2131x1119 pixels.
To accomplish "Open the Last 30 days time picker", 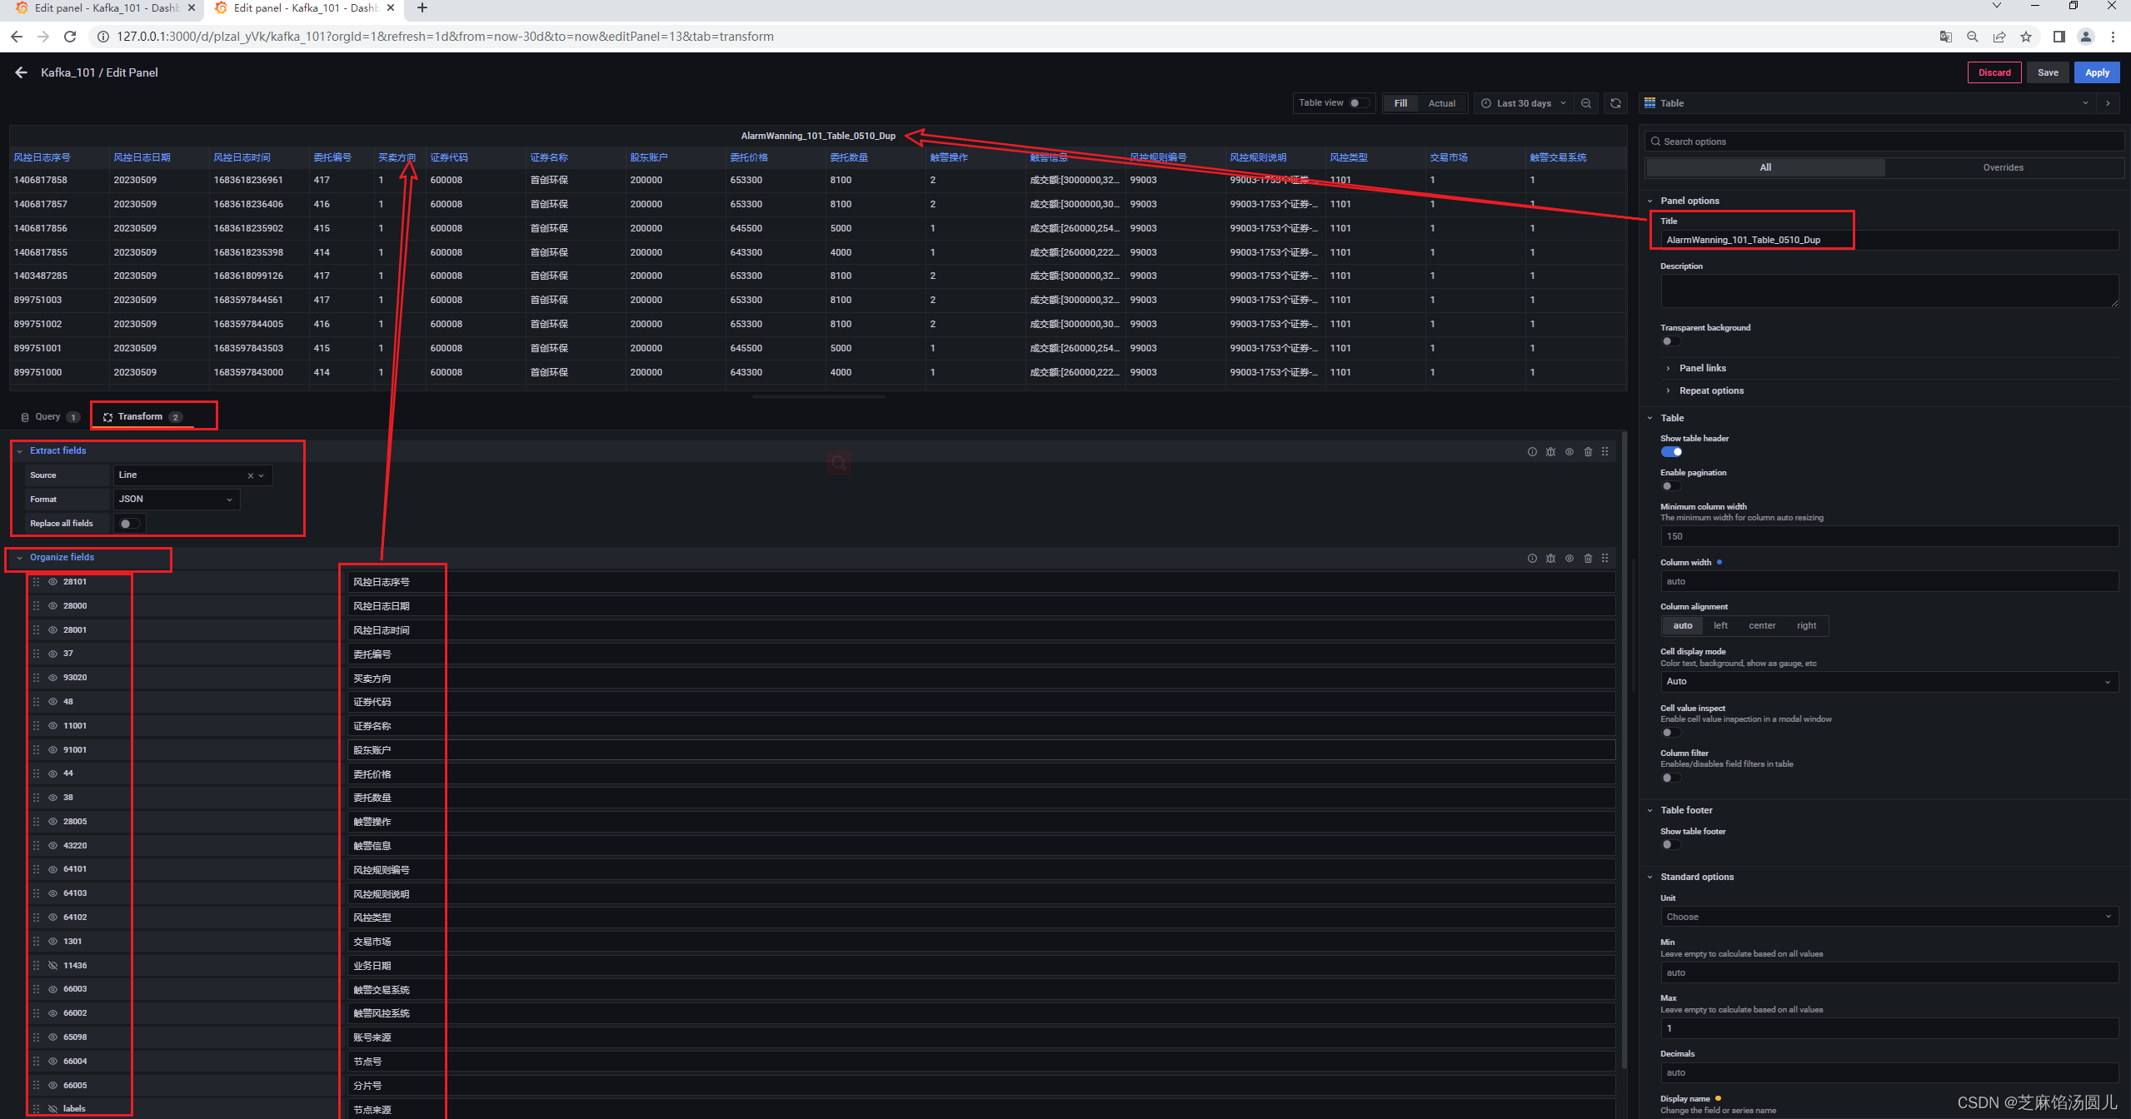I will [1524, 103].
